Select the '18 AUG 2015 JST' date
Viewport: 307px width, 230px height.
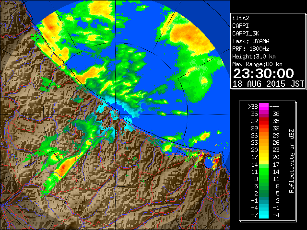(x=269, y=84)
